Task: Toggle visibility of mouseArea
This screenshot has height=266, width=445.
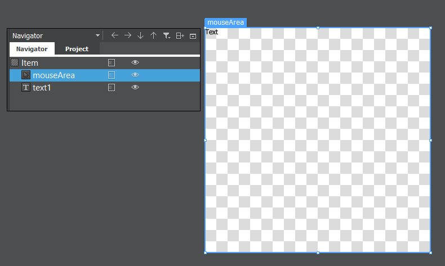Action: coord(135,75)
